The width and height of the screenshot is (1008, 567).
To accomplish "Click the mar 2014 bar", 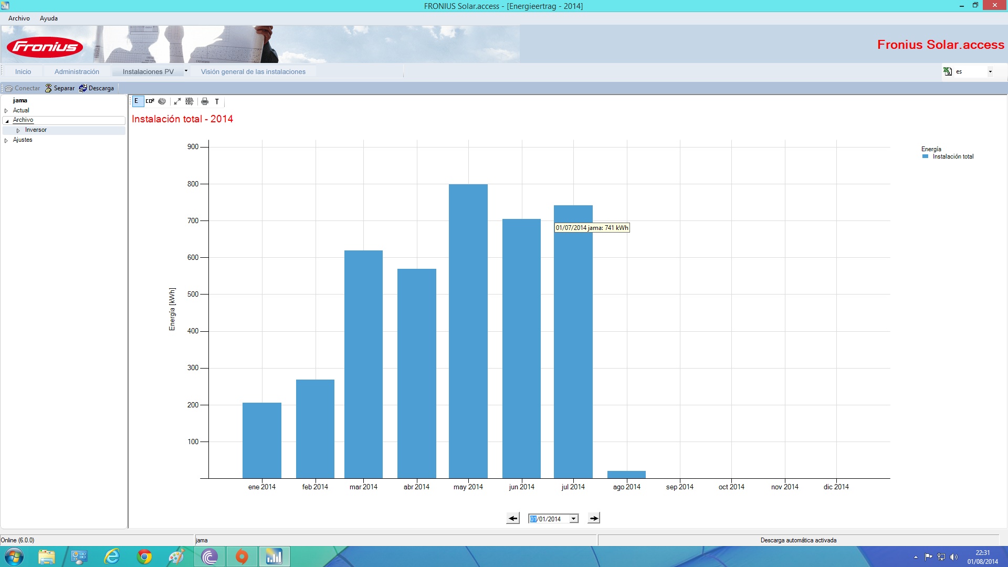I will (363, 364).
